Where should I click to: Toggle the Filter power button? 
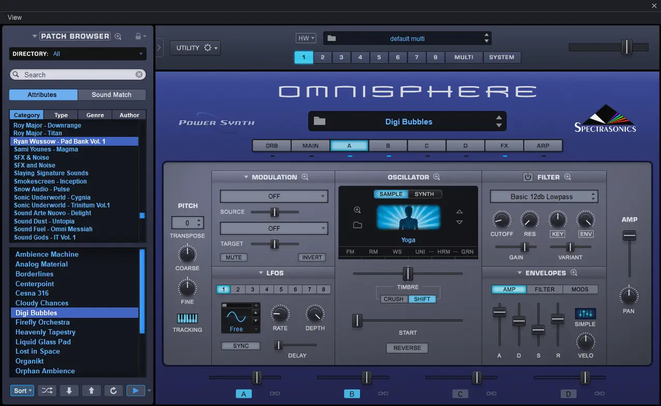click(x=528, y=177)
